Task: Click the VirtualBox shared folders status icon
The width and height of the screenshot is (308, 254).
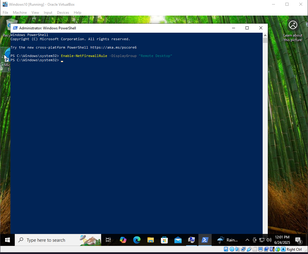Action: (x=255, y=249)
